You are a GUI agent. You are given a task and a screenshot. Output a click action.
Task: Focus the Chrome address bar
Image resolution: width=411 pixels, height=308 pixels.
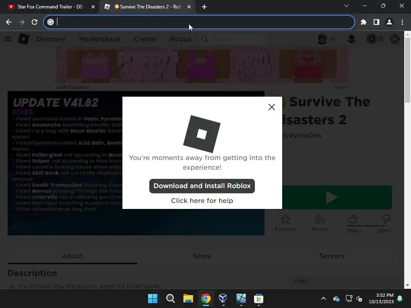199,22
